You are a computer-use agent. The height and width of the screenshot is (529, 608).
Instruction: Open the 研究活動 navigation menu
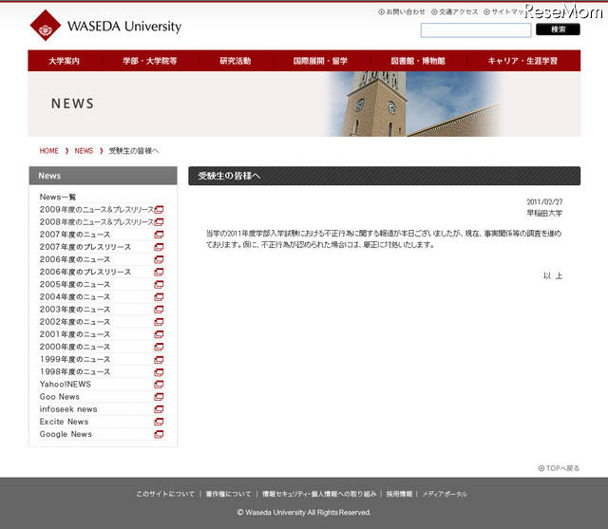pyautogui.click(x=236, y=61)
